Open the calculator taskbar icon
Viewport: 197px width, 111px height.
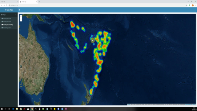point(39,109)
